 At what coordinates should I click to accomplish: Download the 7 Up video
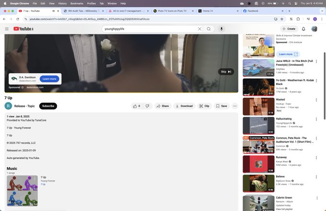click(x=184, y=106)
